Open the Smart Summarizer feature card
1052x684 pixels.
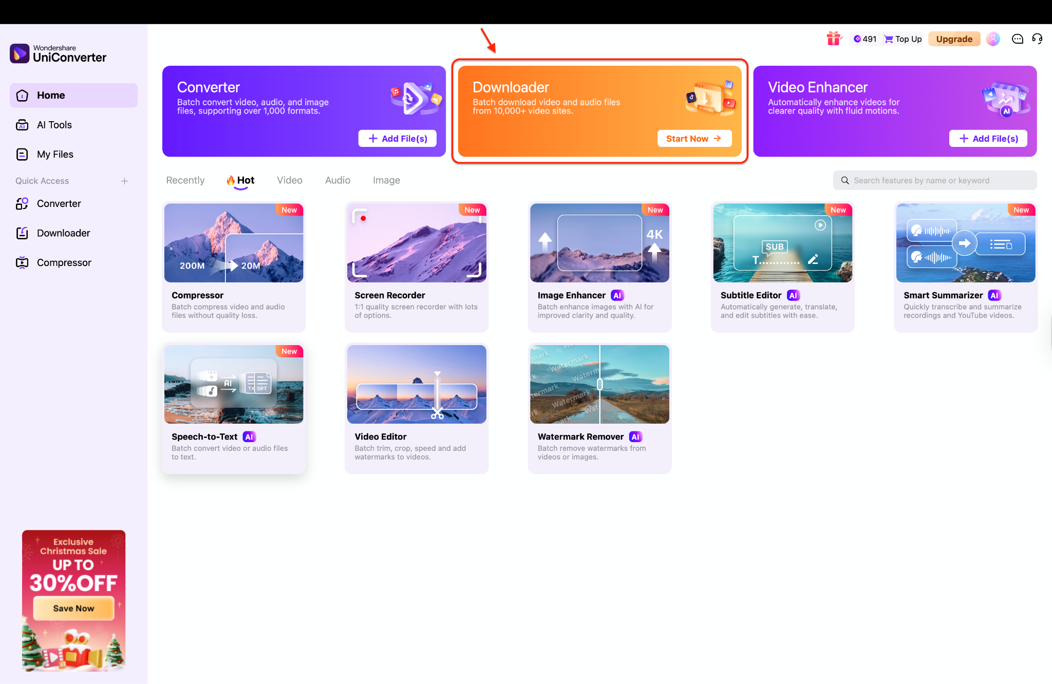[965, 266]
